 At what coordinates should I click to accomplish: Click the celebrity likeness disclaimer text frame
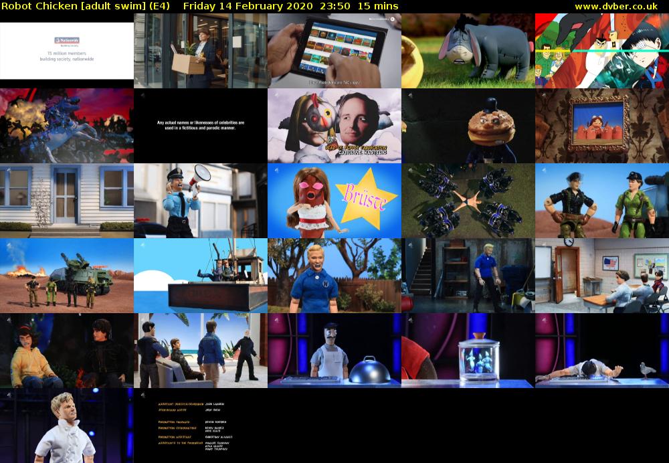point(201,126)
